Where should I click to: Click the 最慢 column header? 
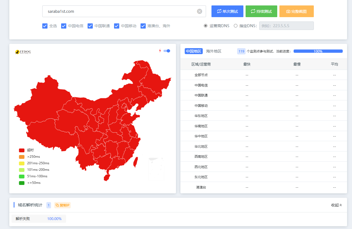(x=297, y=64)
